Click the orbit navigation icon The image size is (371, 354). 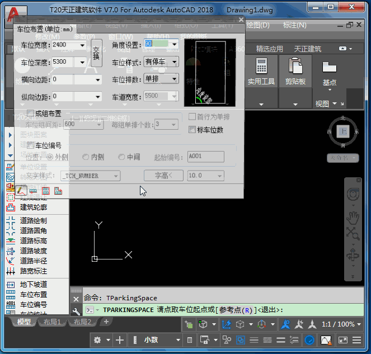(353, 255)
